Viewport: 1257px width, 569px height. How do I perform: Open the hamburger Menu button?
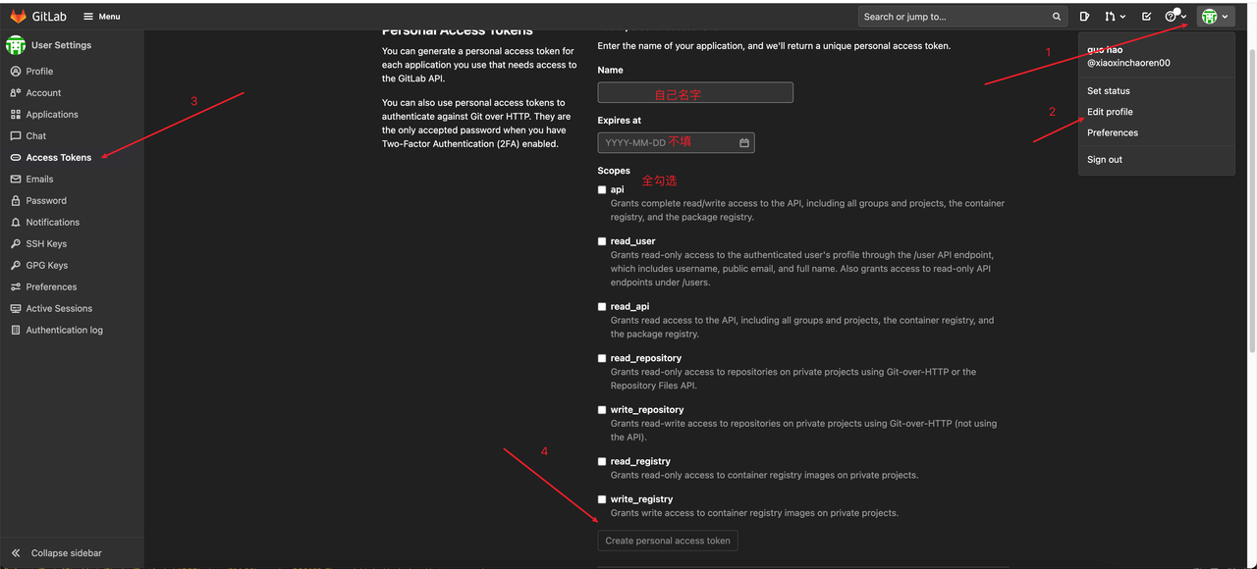click(102, 16)
